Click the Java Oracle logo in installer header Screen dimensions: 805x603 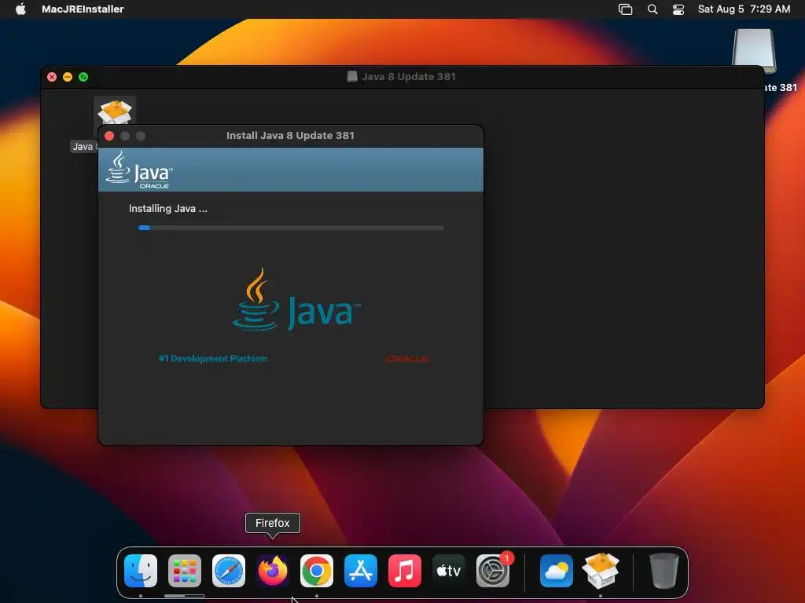coord(139,170)
